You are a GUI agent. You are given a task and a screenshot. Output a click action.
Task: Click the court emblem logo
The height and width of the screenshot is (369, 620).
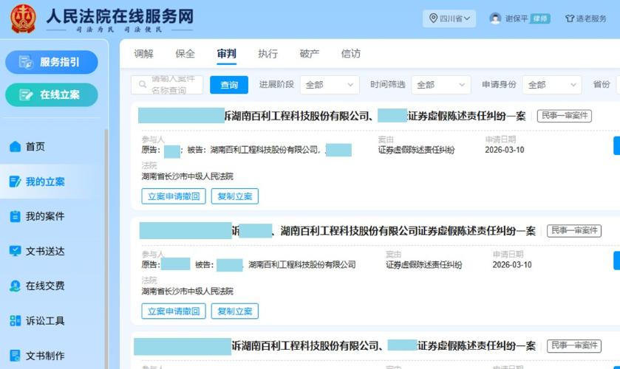click(23, 18)
